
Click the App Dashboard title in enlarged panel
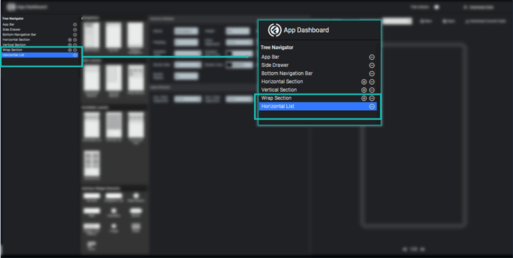[x=307, y=30]
